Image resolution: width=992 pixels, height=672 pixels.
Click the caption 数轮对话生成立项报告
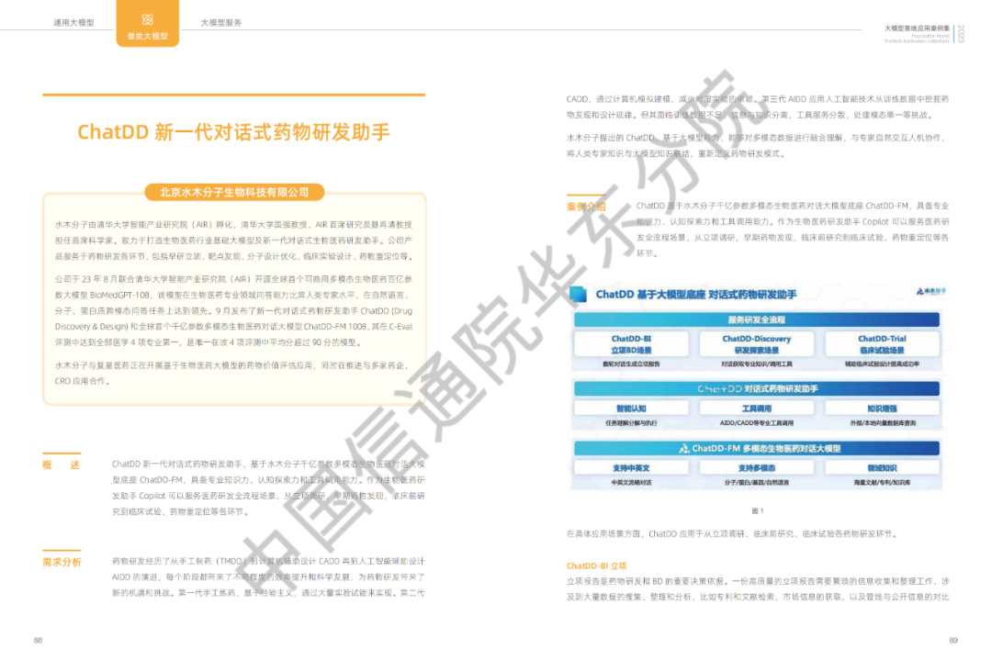coord(631,364)
